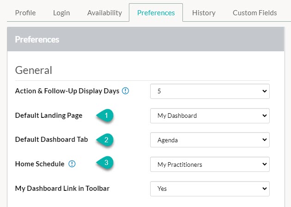Select the Preferences tab
Viewport: 291px width, 207px height.
point(156,12)
